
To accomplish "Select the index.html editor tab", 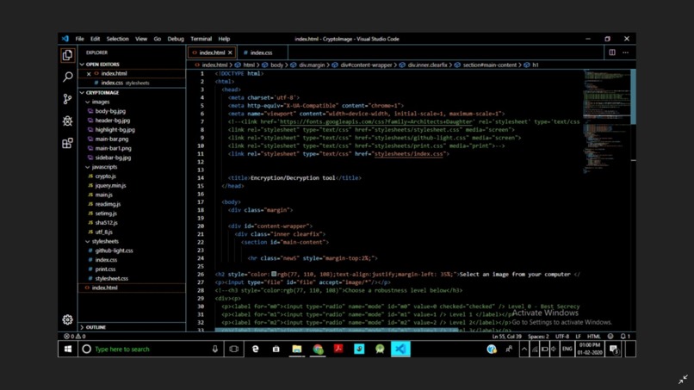I will tap(212, 53).
